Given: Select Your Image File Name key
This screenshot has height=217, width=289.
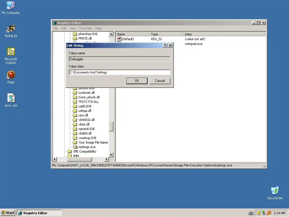Looking at the screenshot, I should [93, 142].
